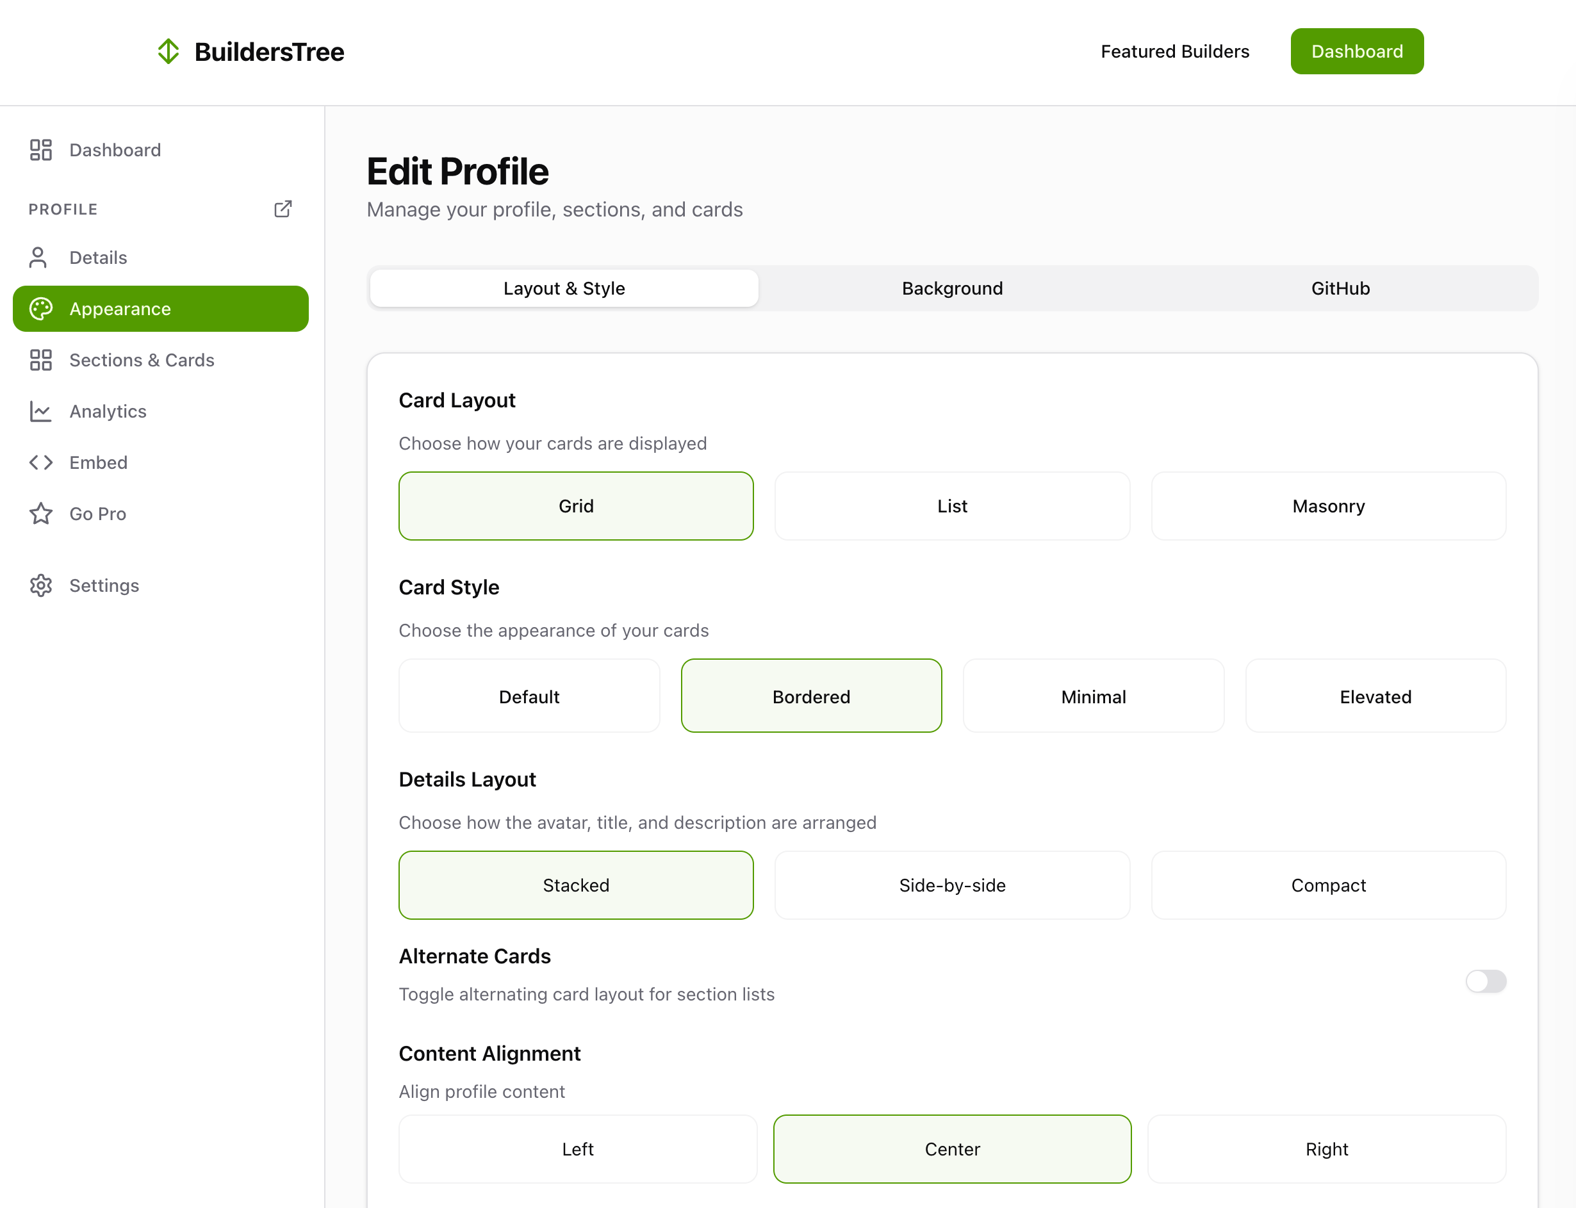Screen dimensions: 1576x1208
Task: Open Sections & Cards in sidebar
Action: [x=142, y=359]
